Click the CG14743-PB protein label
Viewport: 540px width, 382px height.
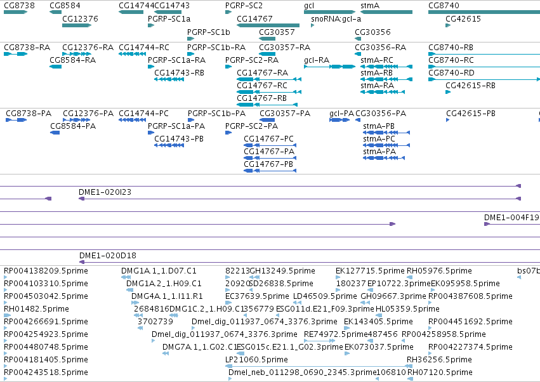coord(179,139)
